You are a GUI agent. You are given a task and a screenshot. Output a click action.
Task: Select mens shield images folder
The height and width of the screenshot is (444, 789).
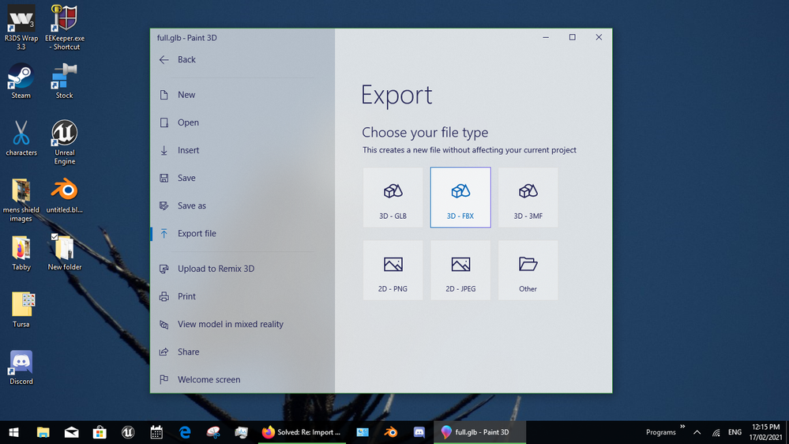pos(21,200)
